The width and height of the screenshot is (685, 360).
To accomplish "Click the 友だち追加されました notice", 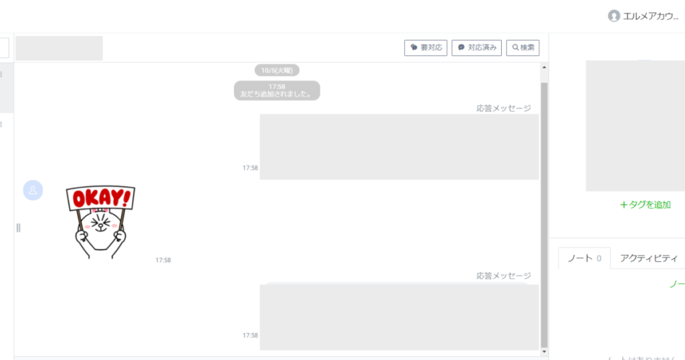I will (277, 90).
